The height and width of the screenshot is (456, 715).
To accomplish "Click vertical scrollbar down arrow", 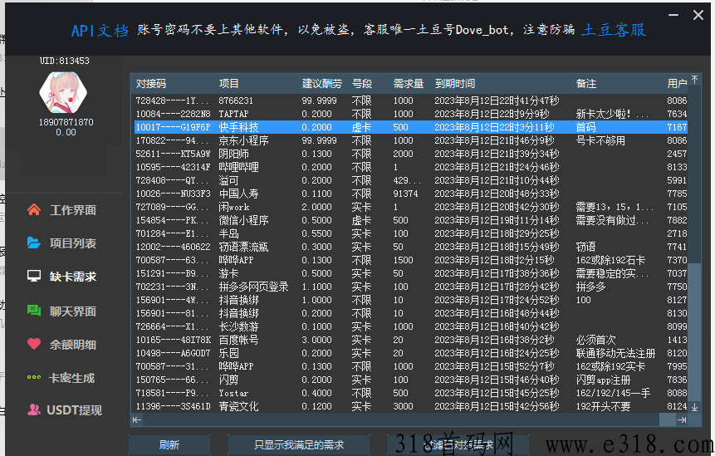I will click(x=694, y=407).
